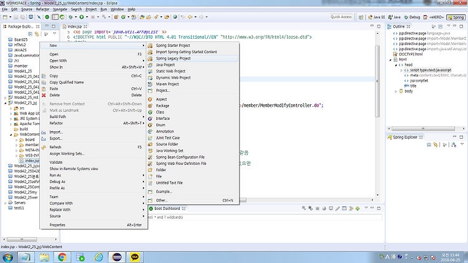Choose Maven Project in New submenu
Screen dimensions: 468x263
tap(167, 84)
